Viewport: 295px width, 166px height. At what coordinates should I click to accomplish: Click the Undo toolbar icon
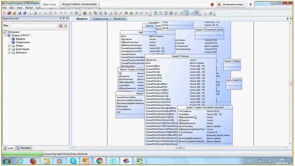(x=60, y=13)
